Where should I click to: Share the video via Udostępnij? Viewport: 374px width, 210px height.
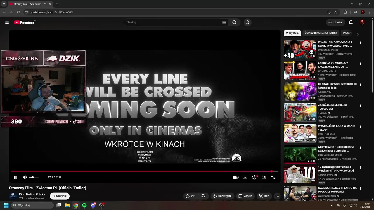coord(222,196)
